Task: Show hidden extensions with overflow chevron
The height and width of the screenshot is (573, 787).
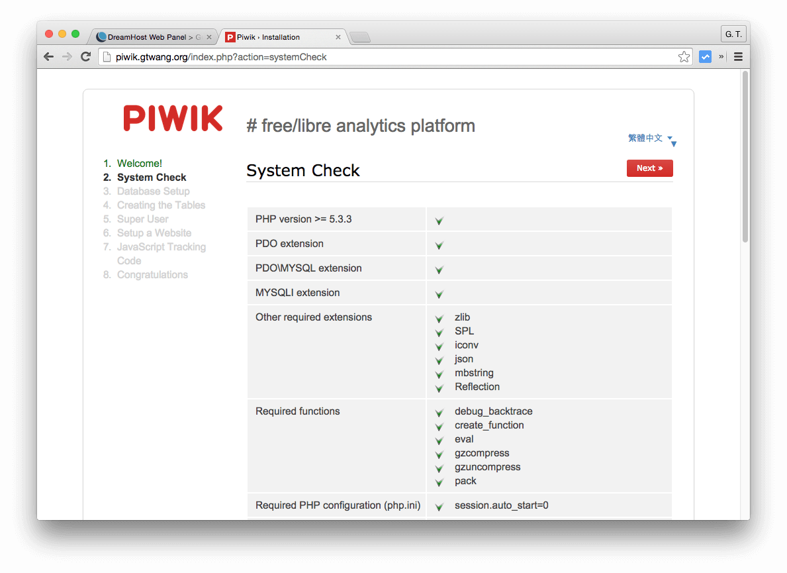Action: (x=721, y=57)
